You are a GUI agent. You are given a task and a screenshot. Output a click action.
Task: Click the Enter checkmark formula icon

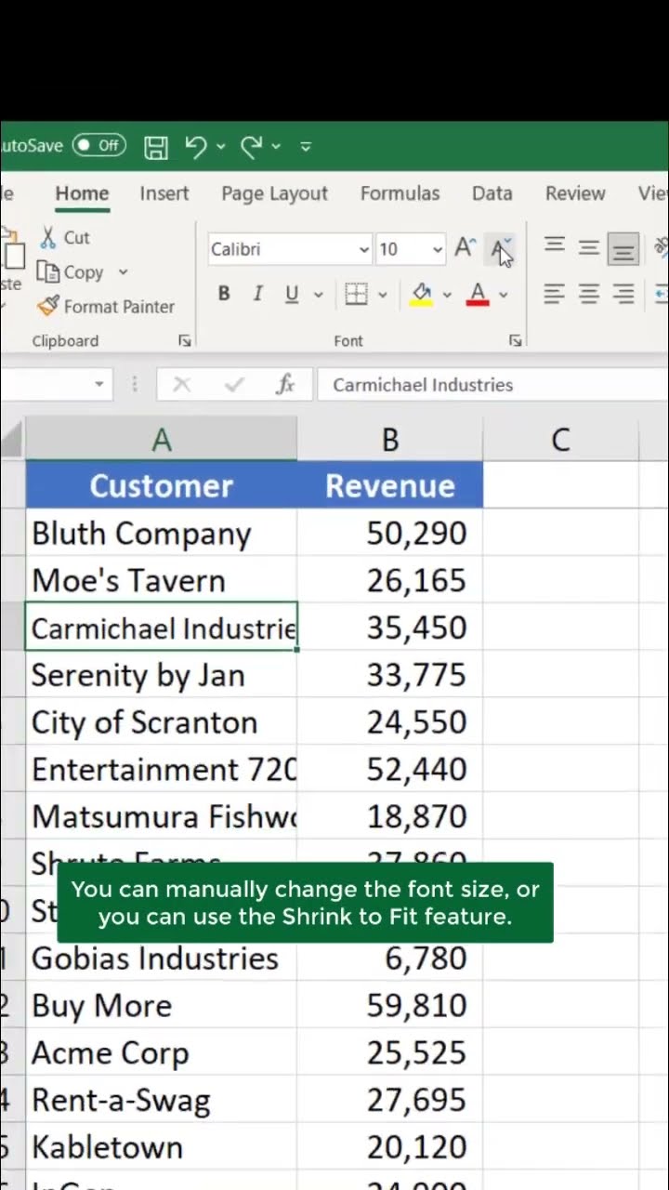click(x=234, y=384)
